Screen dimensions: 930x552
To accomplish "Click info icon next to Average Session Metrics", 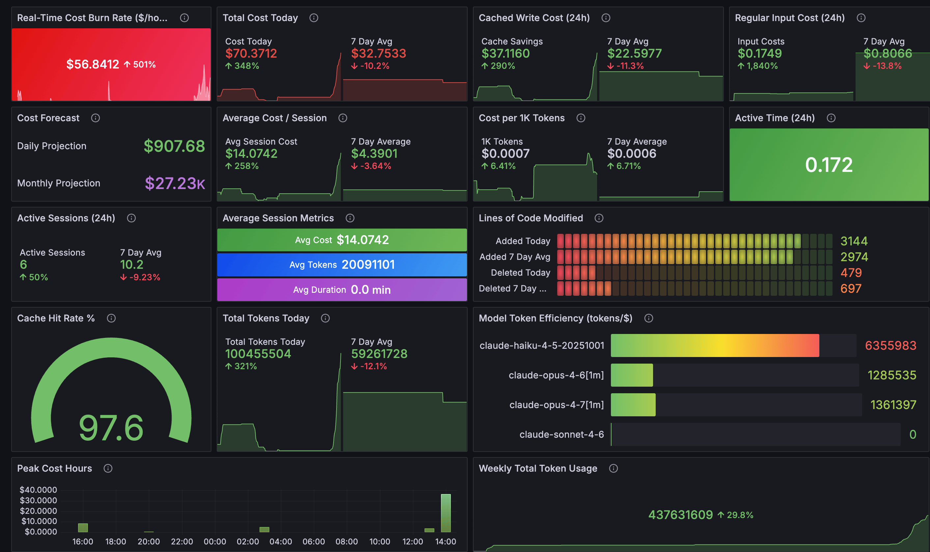I will [x=349, y=218].
